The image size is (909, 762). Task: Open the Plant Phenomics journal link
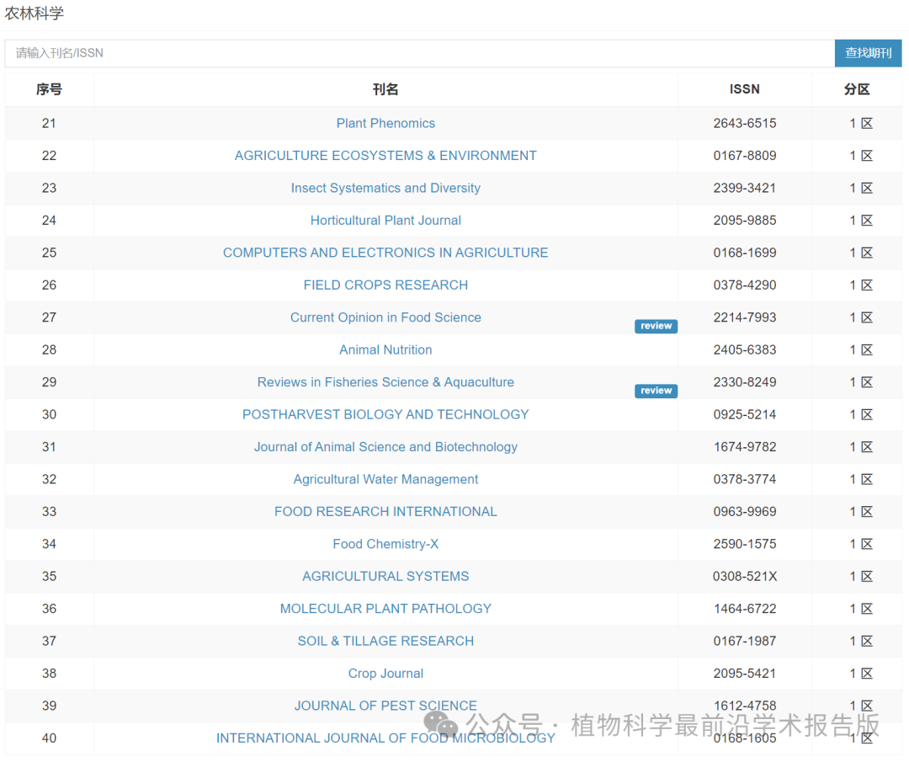pyautogui.click(x=385, y=123)
